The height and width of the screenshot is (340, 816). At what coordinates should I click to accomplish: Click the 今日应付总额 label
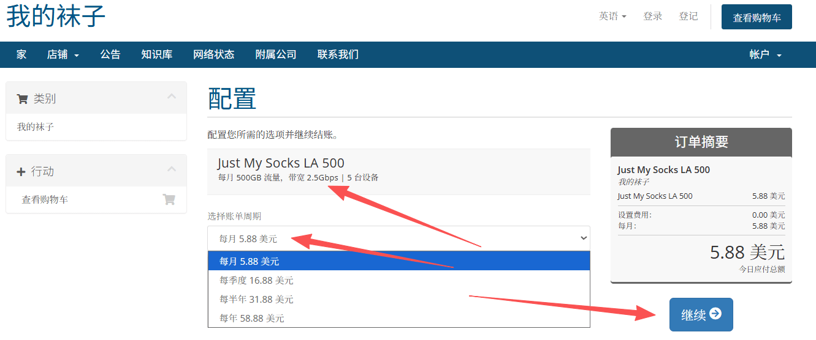[x=762, y=269]
